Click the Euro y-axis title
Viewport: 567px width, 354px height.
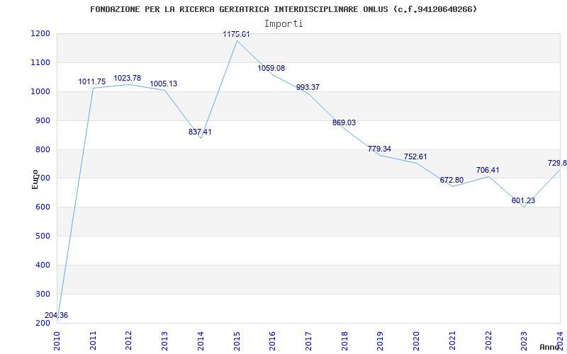click(35, 179)
